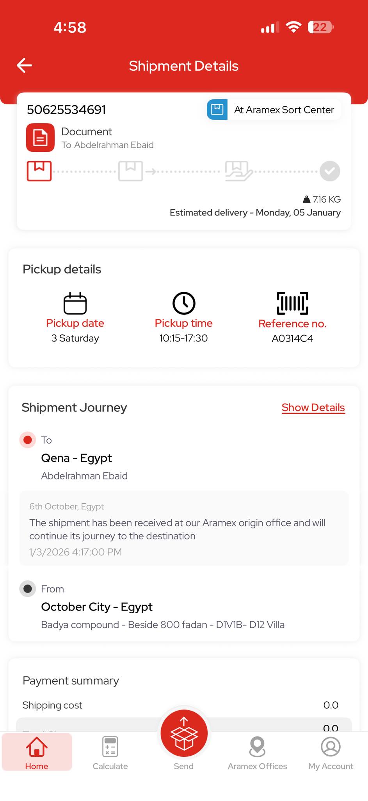Open the Aramex Offices tab
The height and width of the screenshot is (801, 368).
(257, 753)
